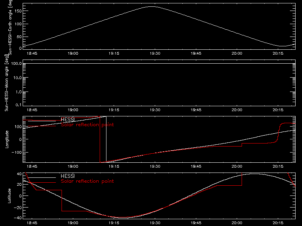
Task: Click 19:00 time label under Moon angle plot
Action: (x=73, y=110)
